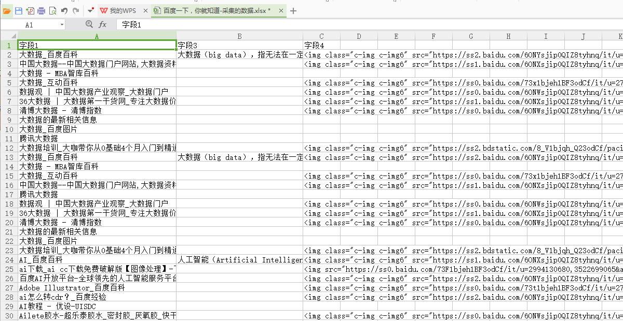Click row 30 cell Ailete胶水-超乐泰胶水
623x321 pixels.
97,315
